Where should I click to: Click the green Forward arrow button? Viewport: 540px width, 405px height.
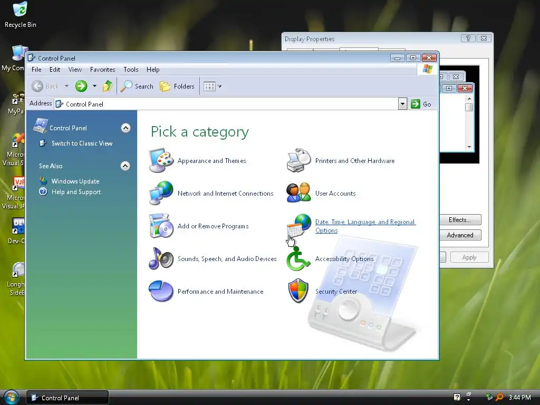(x=81, y=86)
